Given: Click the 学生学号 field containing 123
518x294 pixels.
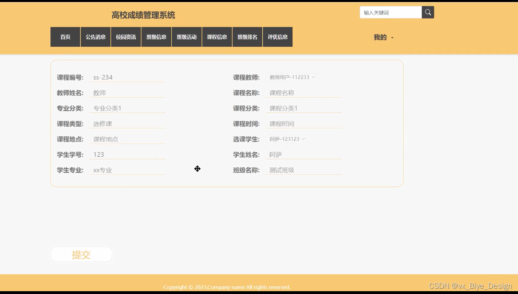Looking at the screenshot, I should click(128, 154).
